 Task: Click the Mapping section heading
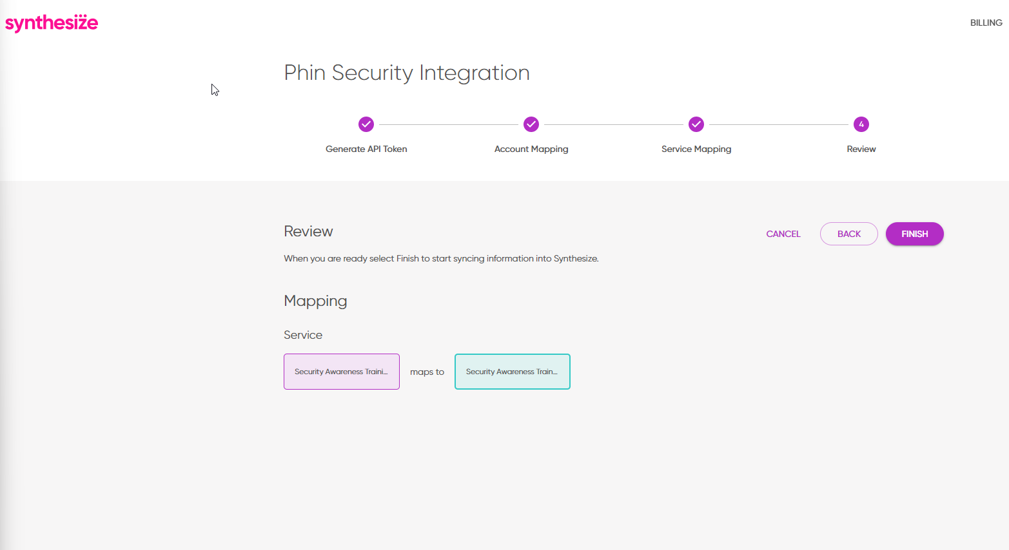tap(315, 301)
